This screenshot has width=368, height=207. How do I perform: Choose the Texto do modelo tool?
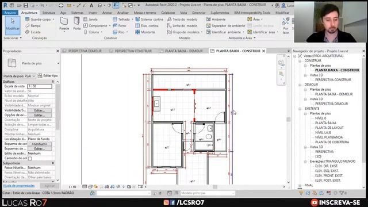[x=182, y=20]
